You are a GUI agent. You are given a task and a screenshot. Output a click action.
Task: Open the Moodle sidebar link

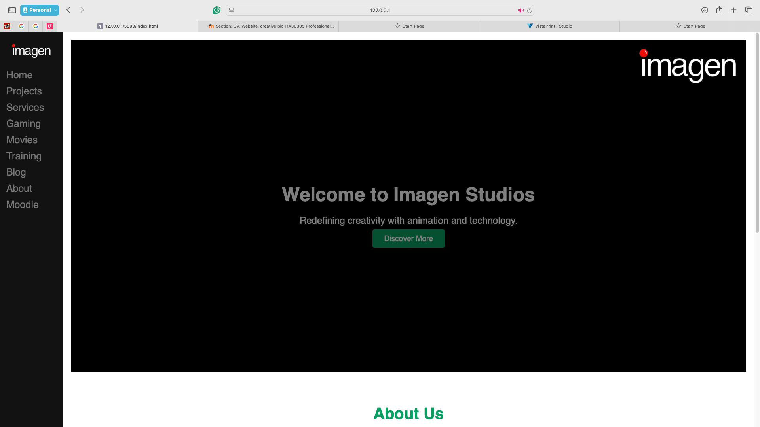point(22,204)
